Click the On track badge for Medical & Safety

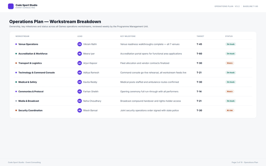(231, 82)
